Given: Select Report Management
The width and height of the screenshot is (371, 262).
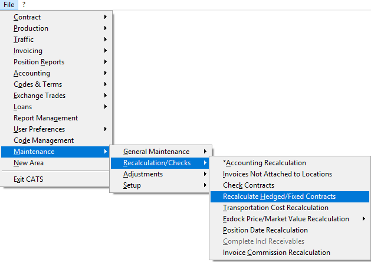Looking at the screenshot, I should (x=55, y=118).
